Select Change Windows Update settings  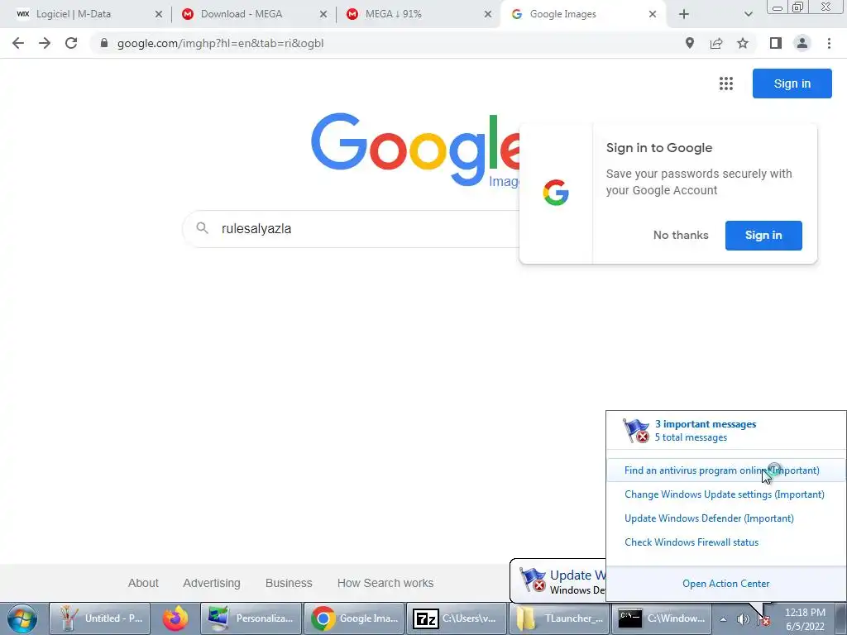click(725, 494)
